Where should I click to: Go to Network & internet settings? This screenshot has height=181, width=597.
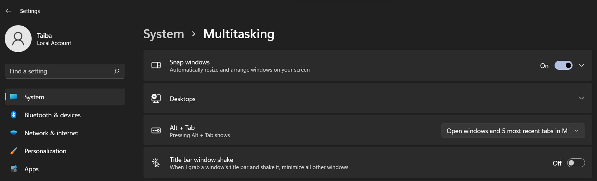(51, 133)
